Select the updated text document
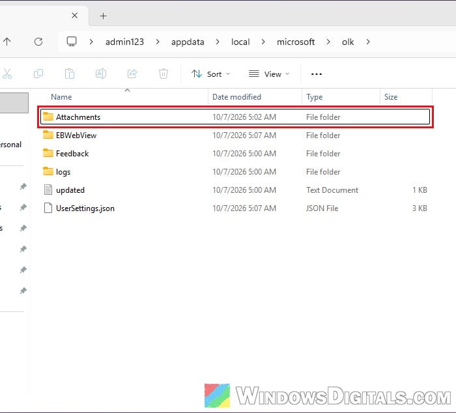This screenshot has width=456, height=413. pyautogui.click(x=235, y=190)
